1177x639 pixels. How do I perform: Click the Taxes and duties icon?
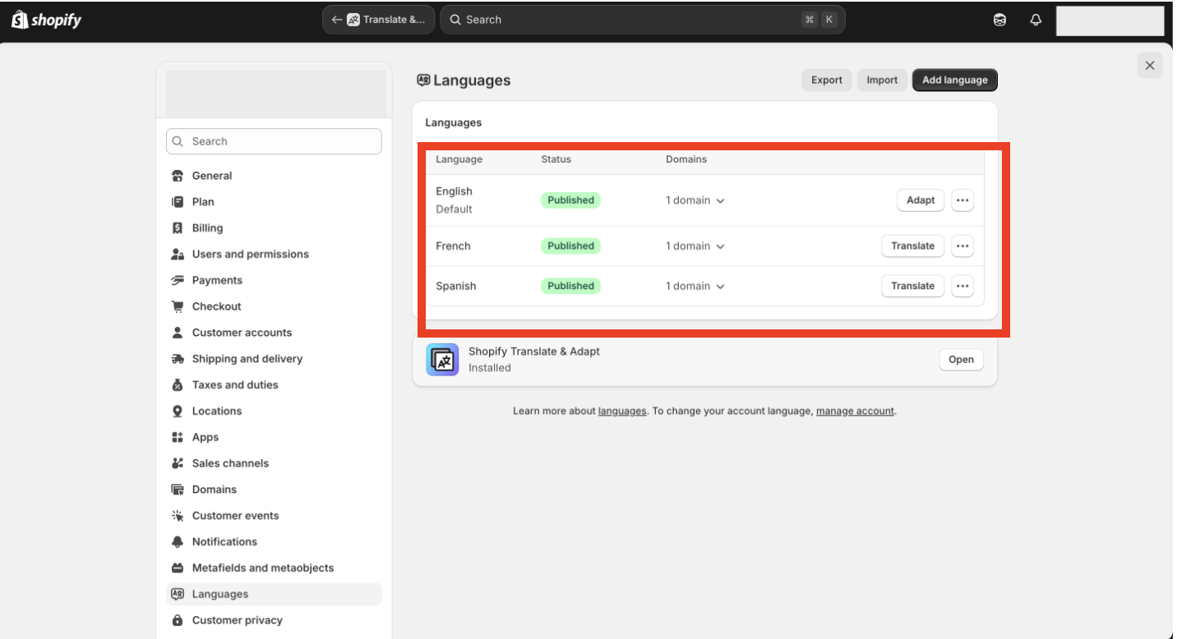tap(178, 385)
